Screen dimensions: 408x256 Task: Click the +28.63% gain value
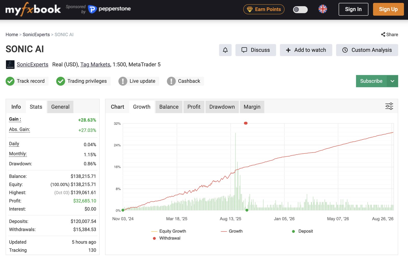[87, 120]
